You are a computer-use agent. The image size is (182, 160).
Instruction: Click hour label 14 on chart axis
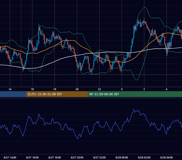pos(10,89)
